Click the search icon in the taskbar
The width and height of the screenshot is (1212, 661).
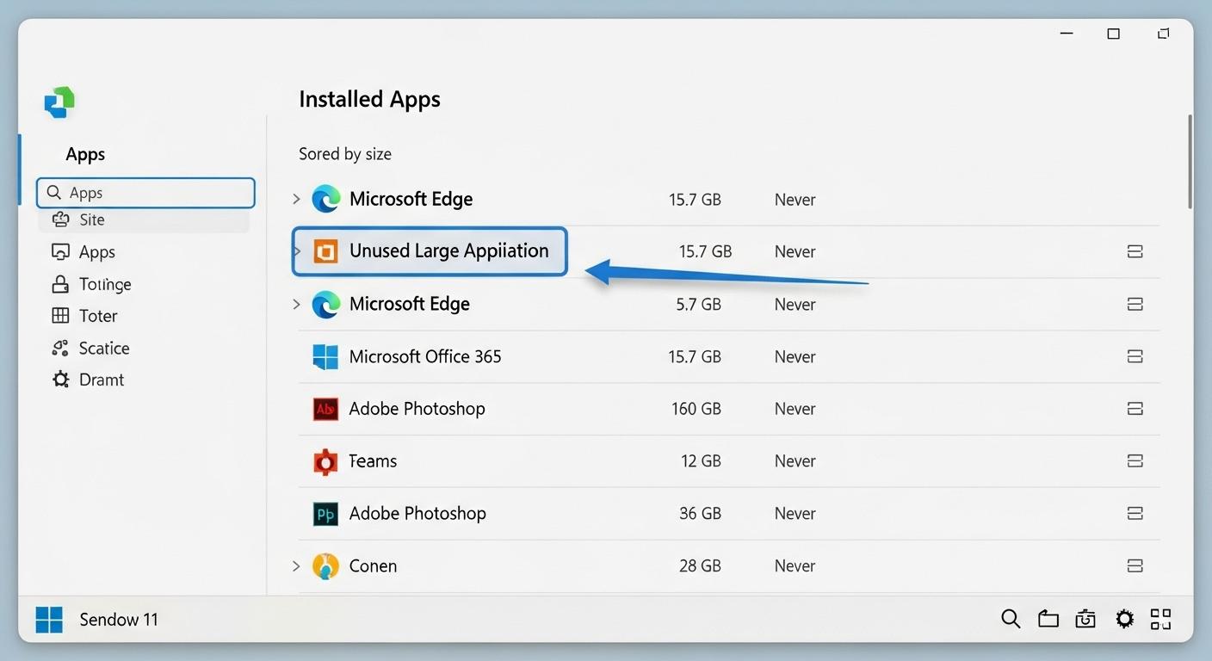point(1011,619)
